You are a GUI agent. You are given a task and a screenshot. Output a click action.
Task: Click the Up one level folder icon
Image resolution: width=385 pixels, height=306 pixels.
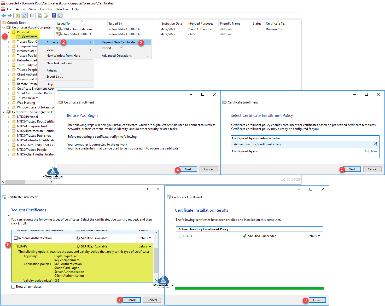point(18,15)
